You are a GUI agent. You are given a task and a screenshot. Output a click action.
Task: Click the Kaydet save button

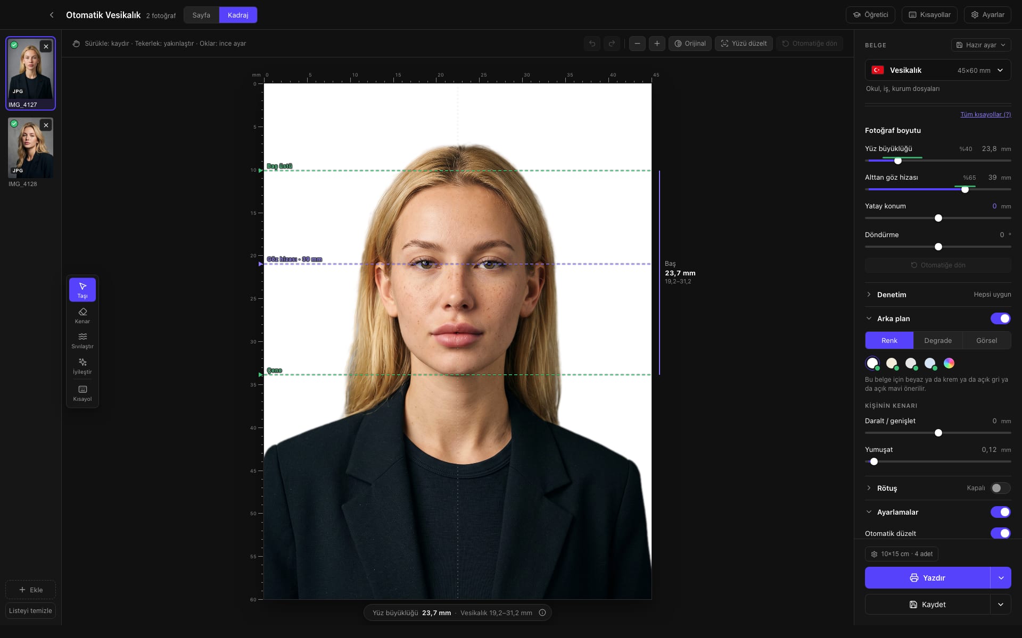927,605
